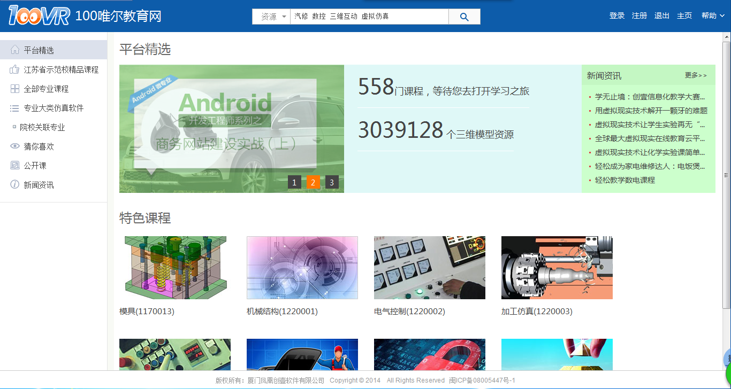This screenshot has height=389, width=731.
Task: Click the 100VR logo
Action: [39, 16]
